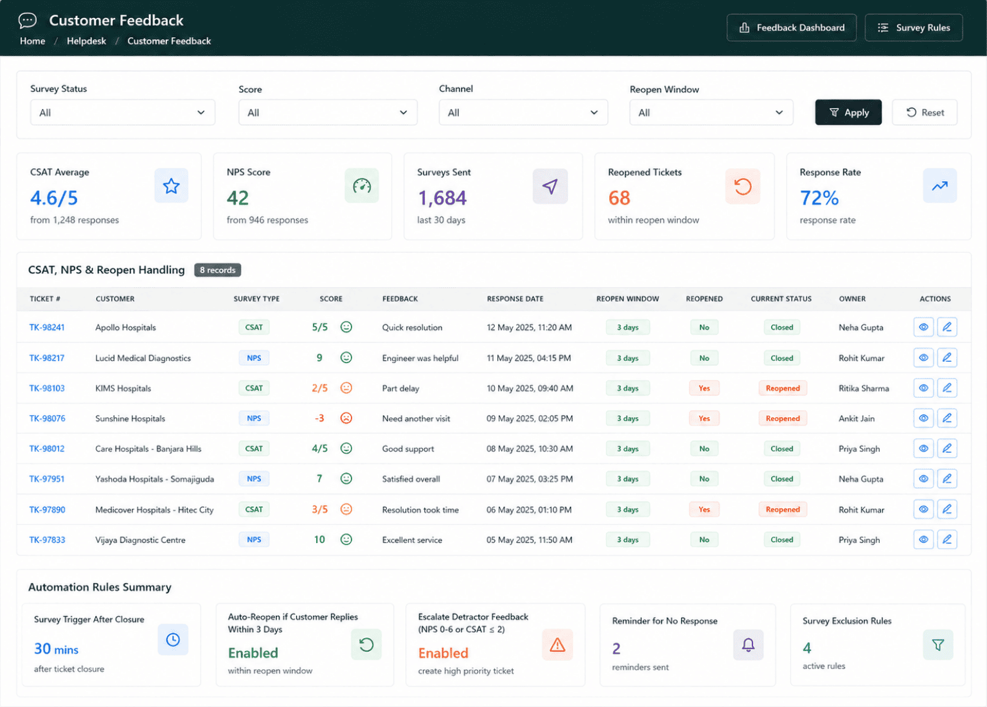
Task: Edit ticket TK-98012 with pencil icon
Action: click(947, 449)
